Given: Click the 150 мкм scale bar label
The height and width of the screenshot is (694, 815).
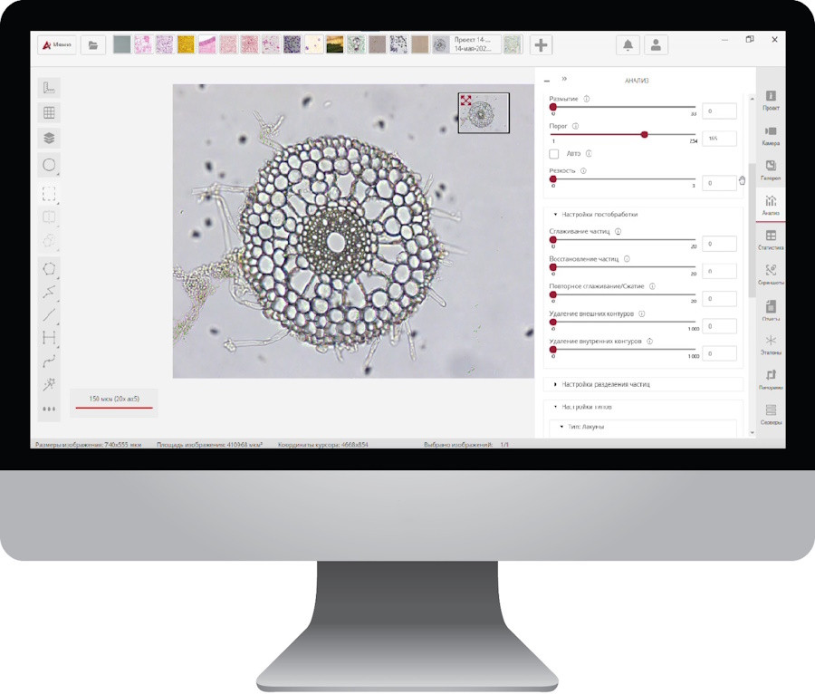Looking at the screenshot, I should tap(114, 399).
